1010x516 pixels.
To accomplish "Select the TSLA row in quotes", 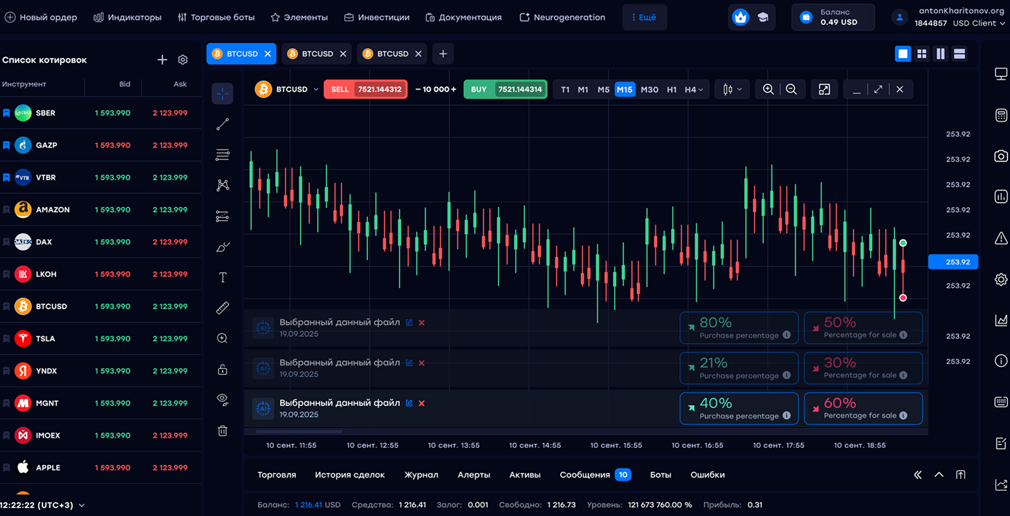I will coord(100,339).
